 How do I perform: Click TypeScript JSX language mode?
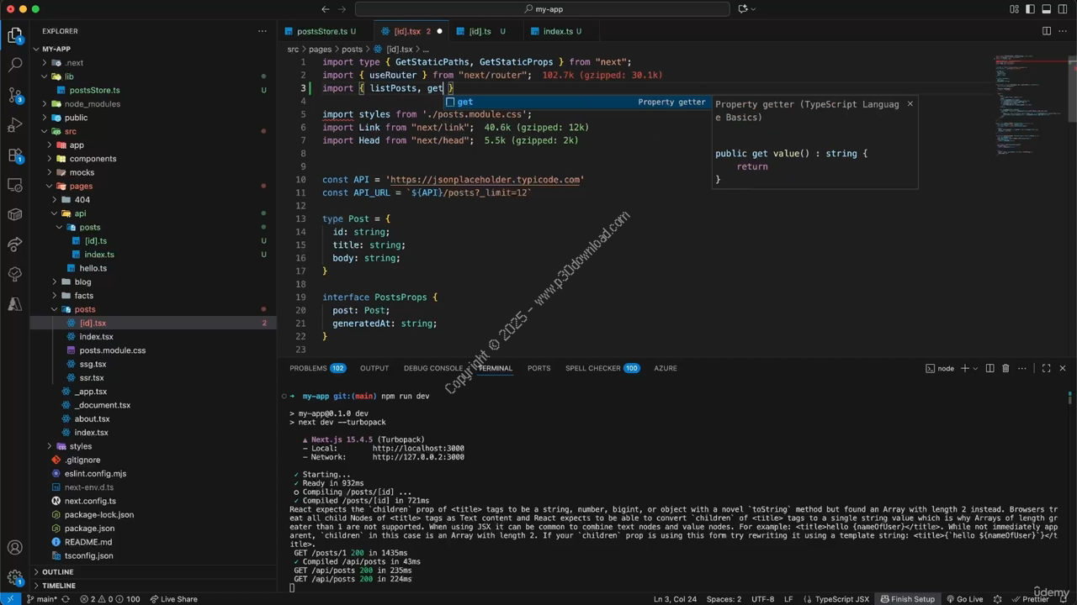click(841, 599)
